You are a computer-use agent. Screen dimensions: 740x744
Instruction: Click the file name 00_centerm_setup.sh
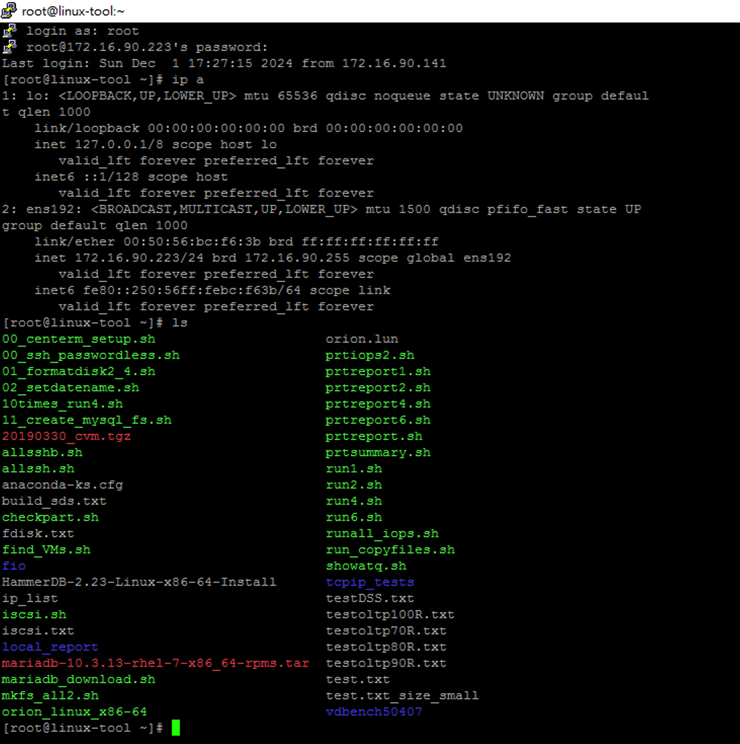pos(78,339)
